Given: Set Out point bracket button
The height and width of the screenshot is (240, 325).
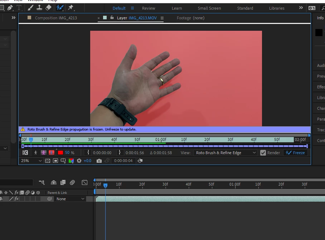Looking at the screenshot, I should pyautogui.click(x=120, y=153).
